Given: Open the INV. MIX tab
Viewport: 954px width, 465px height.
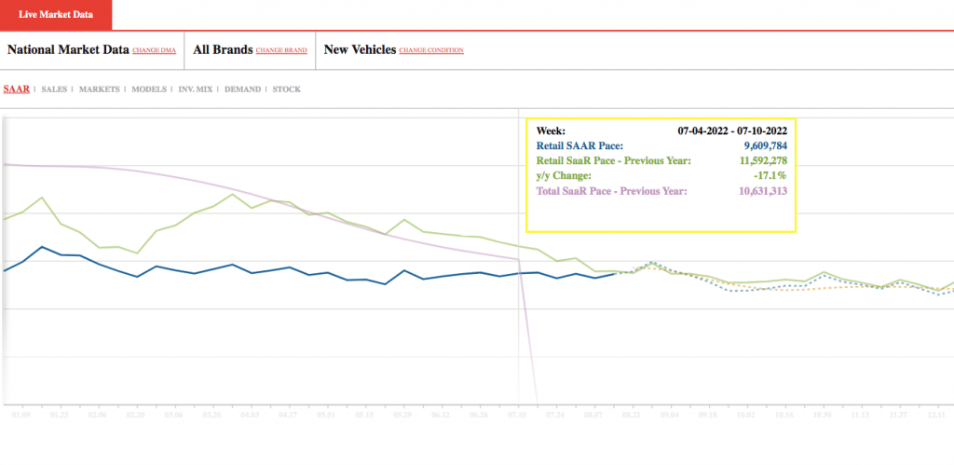Looking at the screenshot, I should [196, 89].
